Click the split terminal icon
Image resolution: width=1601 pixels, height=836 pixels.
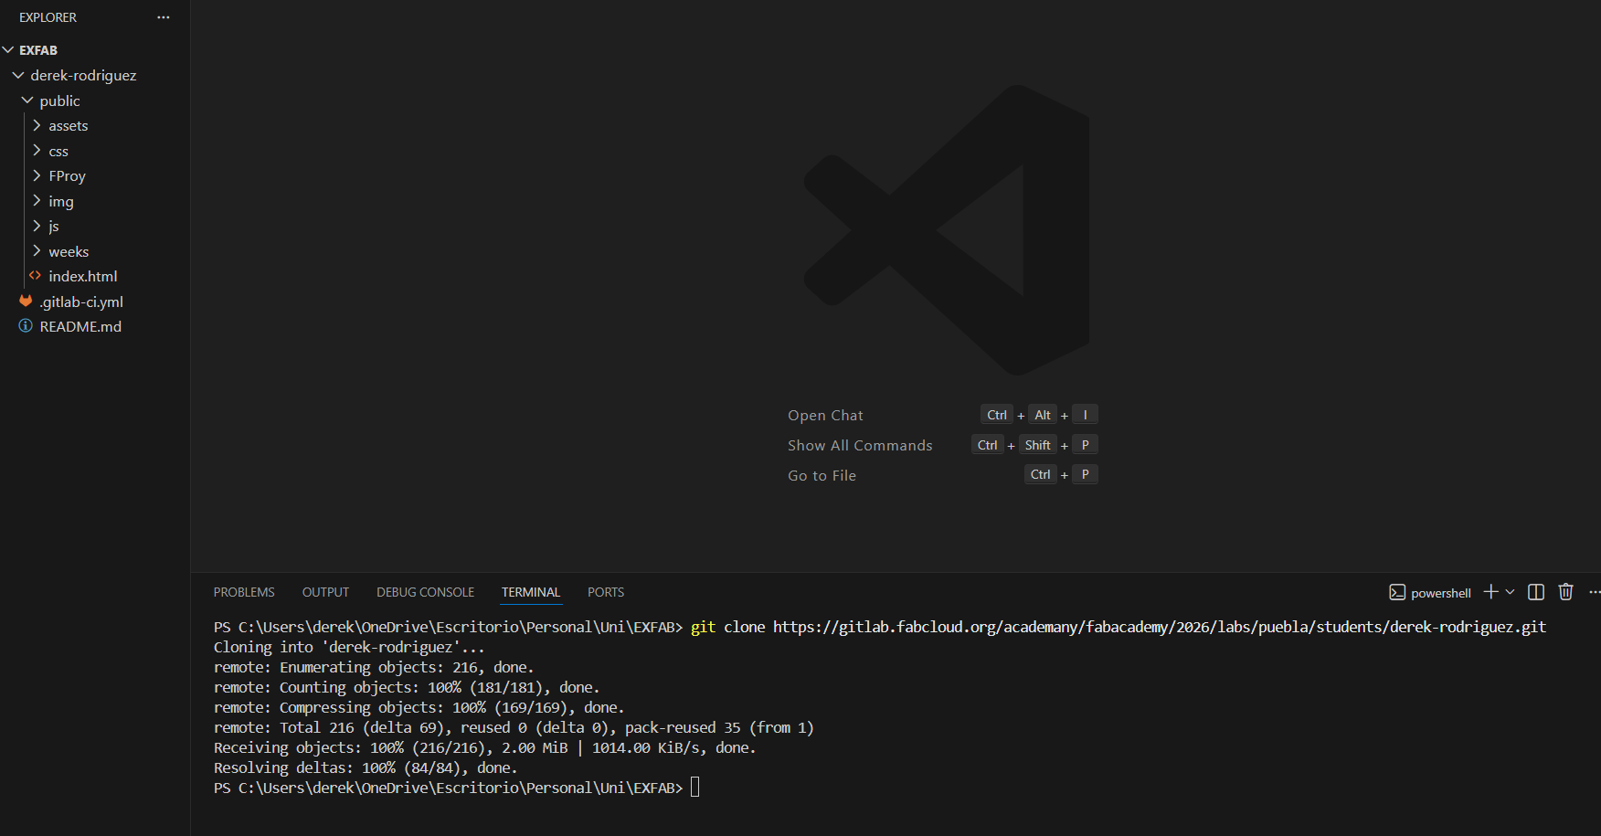click(1536, 592)
